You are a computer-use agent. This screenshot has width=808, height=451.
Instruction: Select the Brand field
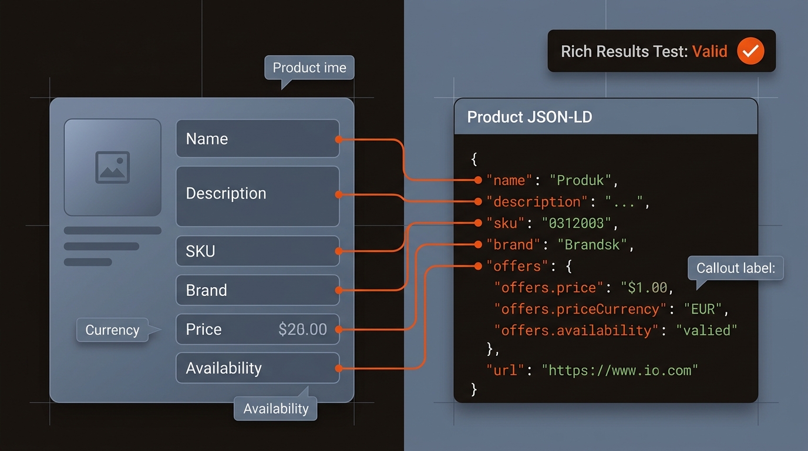258,290
